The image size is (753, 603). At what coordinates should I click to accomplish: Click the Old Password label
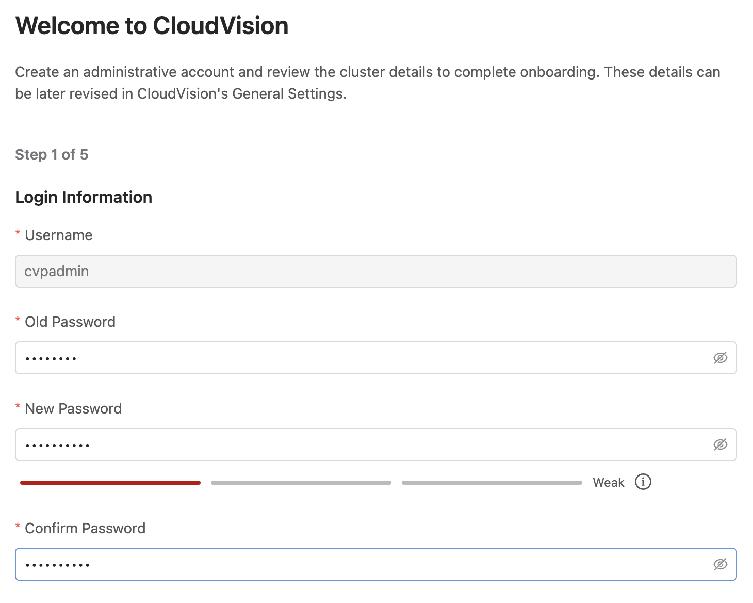(70, 322)
